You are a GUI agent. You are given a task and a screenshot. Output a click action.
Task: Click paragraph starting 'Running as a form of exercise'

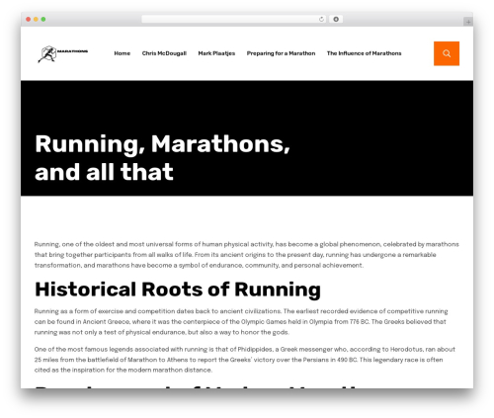(x=241, y=321)
